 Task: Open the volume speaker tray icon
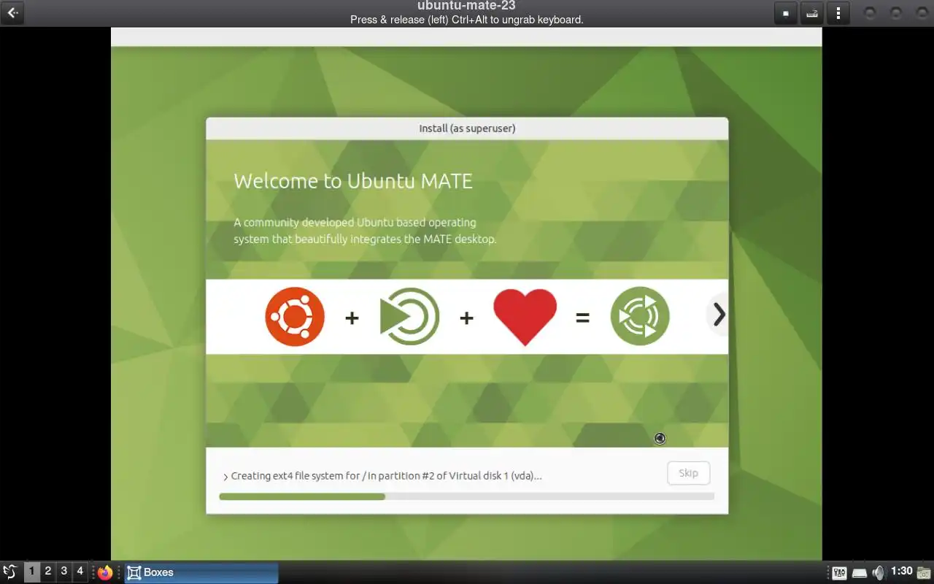879,572
